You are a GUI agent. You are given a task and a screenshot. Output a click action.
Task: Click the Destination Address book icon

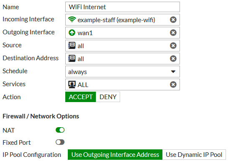pos(72,59)
